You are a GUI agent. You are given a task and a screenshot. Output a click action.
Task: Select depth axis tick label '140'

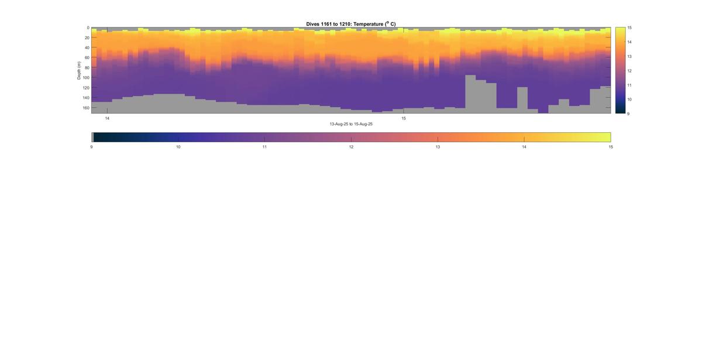click(86, 97)
